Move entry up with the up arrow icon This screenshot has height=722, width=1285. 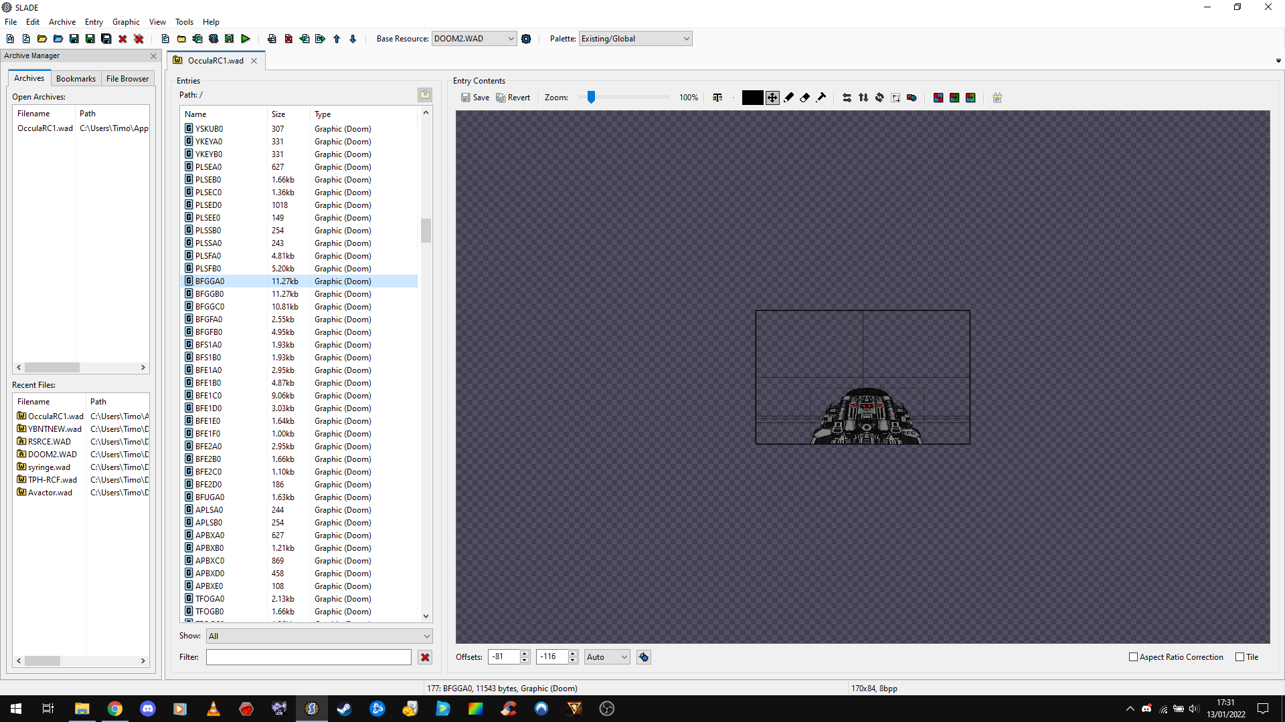click(337, 39)
